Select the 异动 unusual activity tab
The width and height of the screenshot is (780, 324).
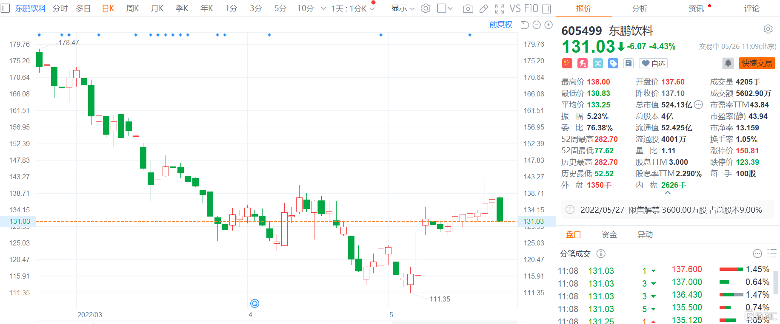click(645, 234)
